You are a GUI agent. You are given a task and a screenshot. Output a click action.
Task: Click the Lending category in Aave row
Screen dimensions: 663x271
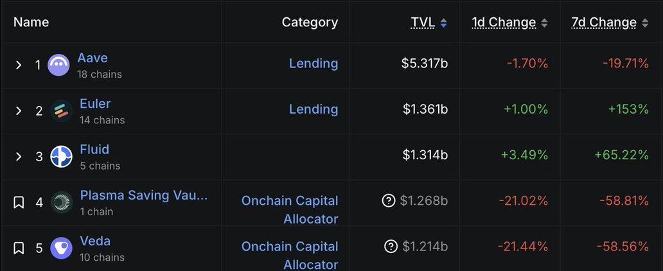[x=314, y=64]
